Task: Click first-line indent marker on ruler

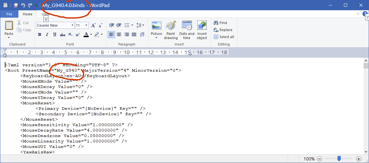Action: (5, 50)
